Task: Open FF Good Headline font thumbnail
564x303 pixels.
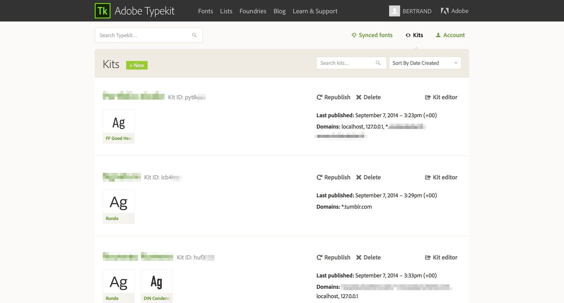Action: coord(119,127)
